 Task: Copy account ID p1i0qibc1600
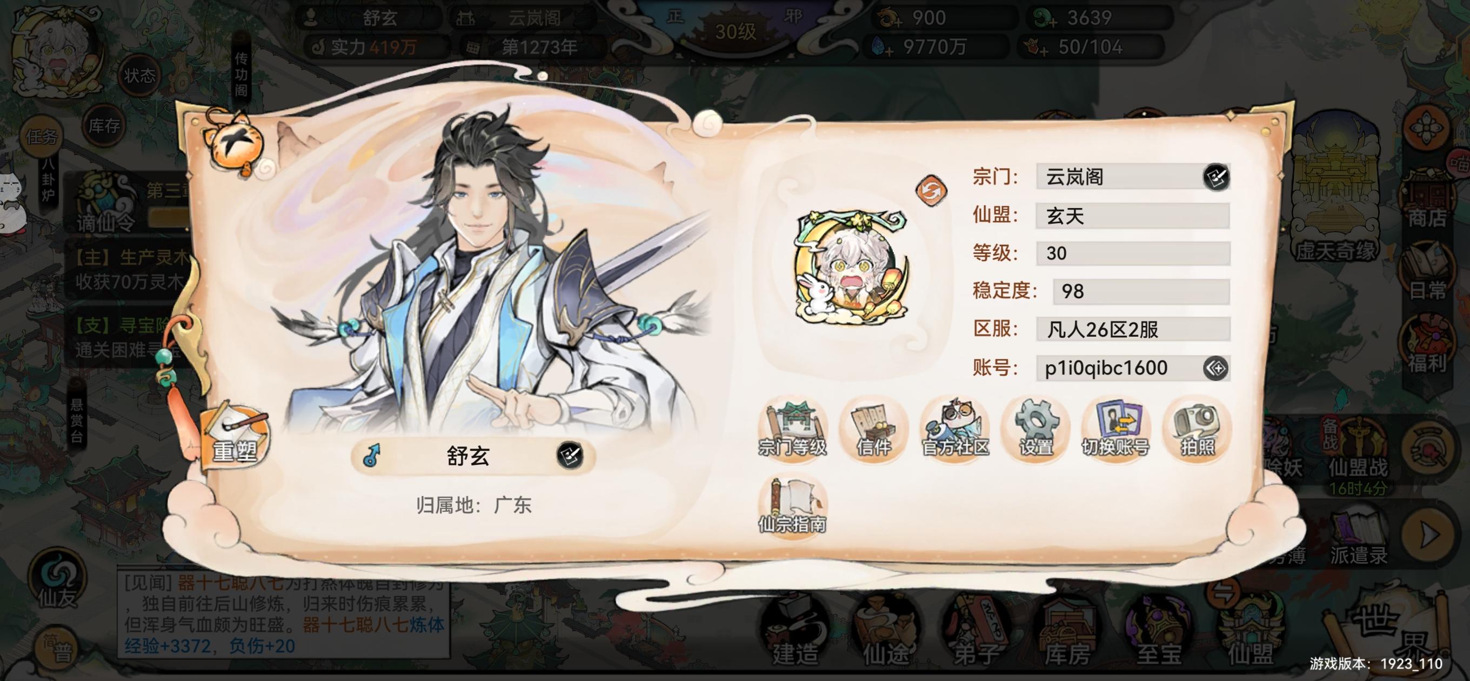coord(1215,368)
